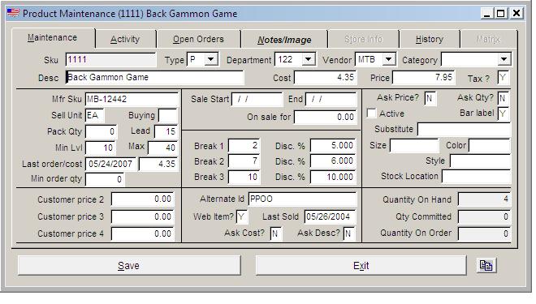Click the On sale for field
This screenshot has height=304, width=536.
(x=325, y=117)
